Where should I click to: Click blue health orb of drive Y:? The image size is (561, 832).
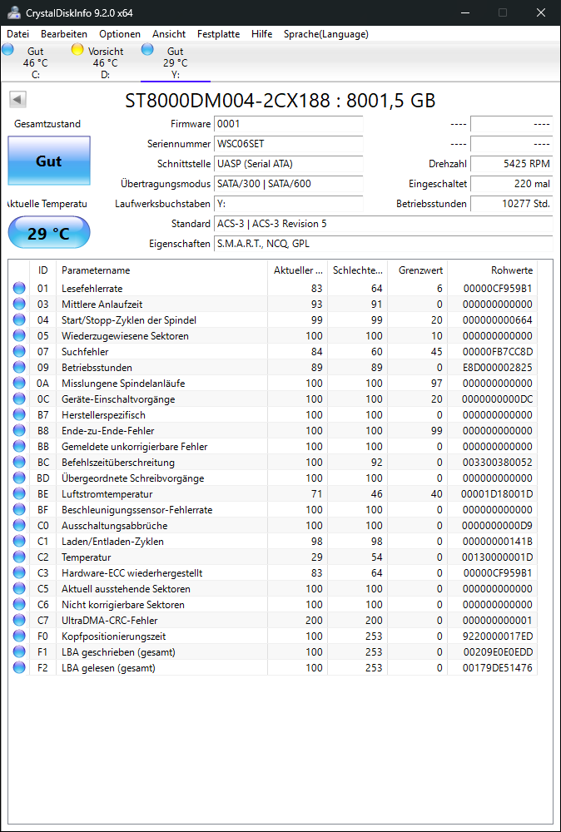click(x=147, y=49)
